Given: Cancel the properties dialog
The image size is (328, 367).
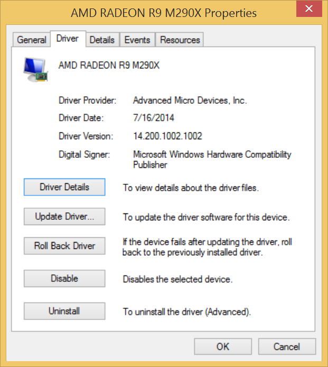Looking at the screenshot, I should [287, 347].
